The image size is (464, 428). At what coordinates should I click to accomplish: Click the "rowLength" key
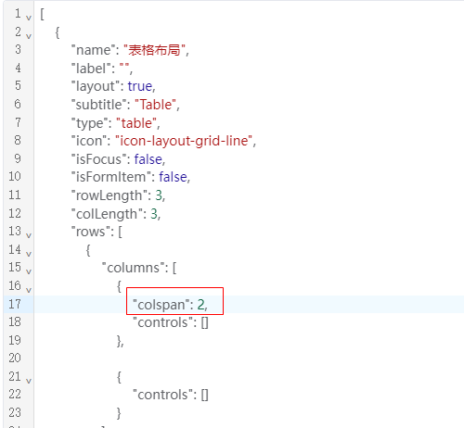pyautogui.click(x=109, y=195)
